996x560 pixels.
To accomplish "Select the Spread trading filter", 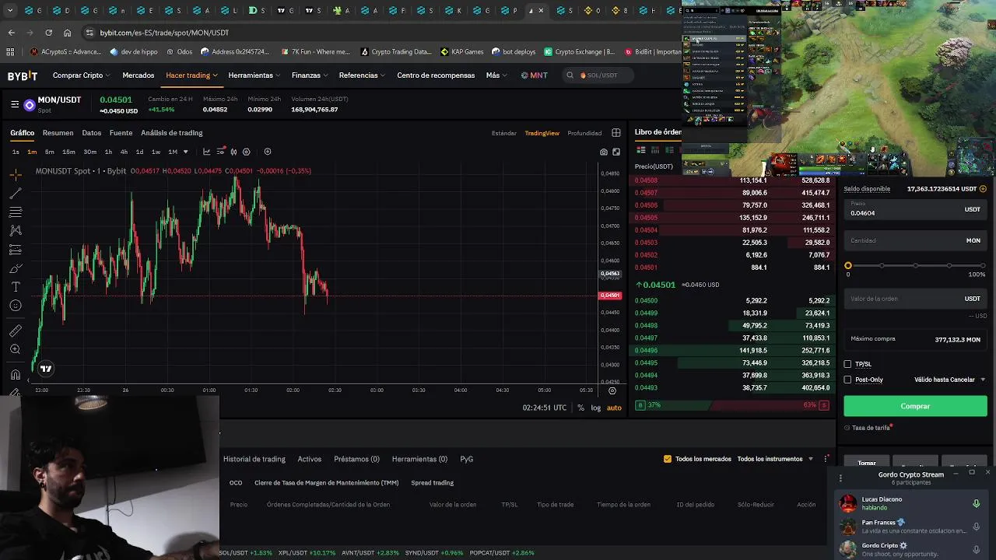I will [432, 483].
